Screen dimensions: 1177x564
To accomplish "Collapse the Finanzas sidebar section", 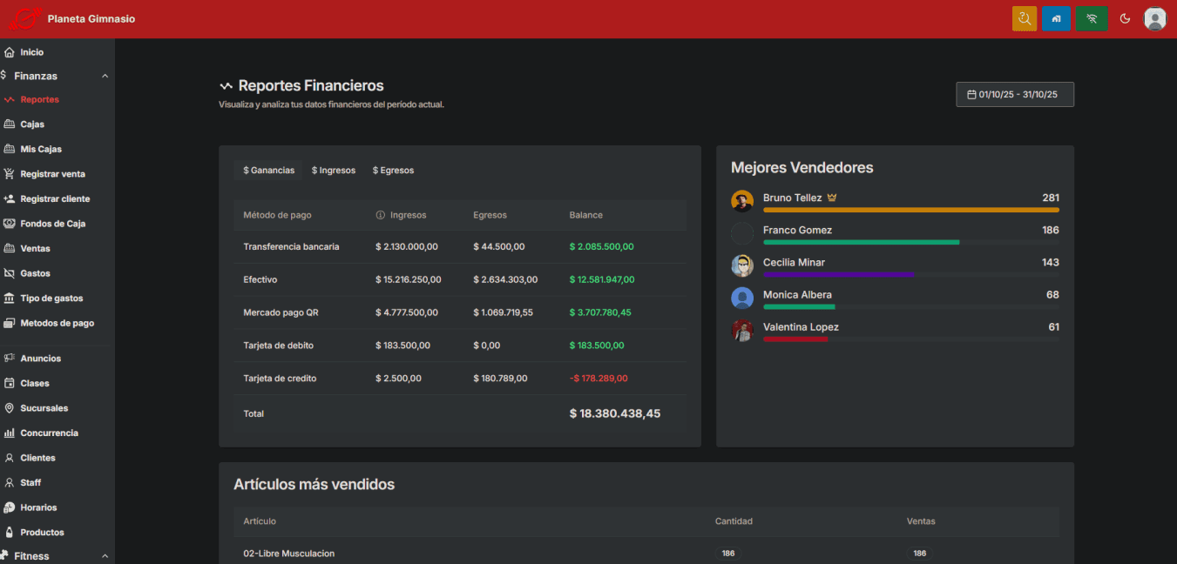I will [x=105, y=77].
